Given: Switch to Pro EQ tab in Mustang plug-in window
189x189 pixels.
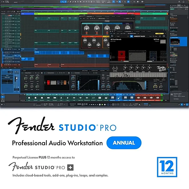Looking at the screenshot, I should 143,31.
